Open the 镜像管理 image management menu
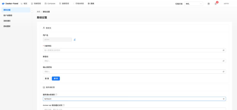 [x=64, y=4]
